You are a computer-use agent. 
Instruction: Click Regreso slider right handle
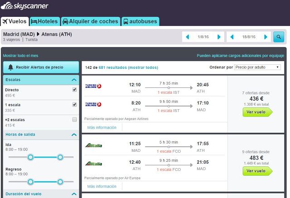tap(60, 182)
